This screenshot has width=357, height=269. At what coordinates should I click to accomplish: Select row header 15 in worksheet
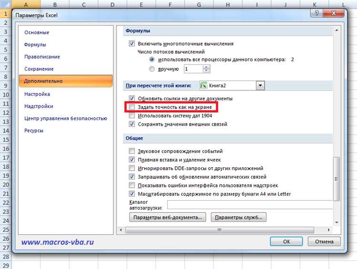pyautogui.click(x=6, y=140)
